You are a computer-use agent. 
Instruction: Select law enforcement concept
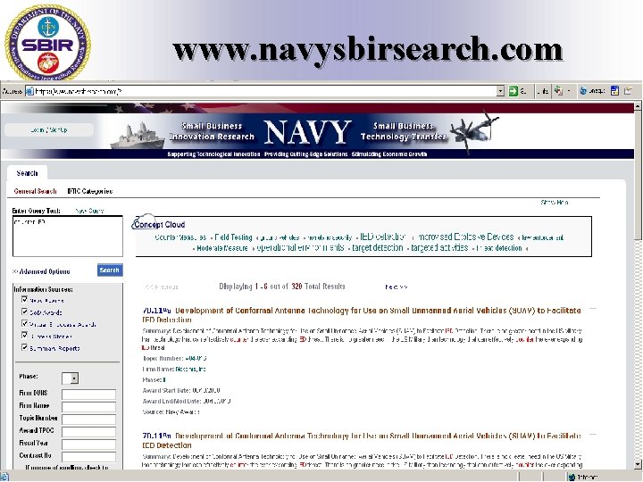[x=542, y=237]
